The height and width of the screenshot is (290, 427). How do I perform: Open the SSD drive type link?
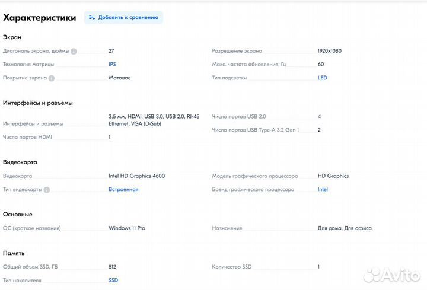[x=113, y=280]
